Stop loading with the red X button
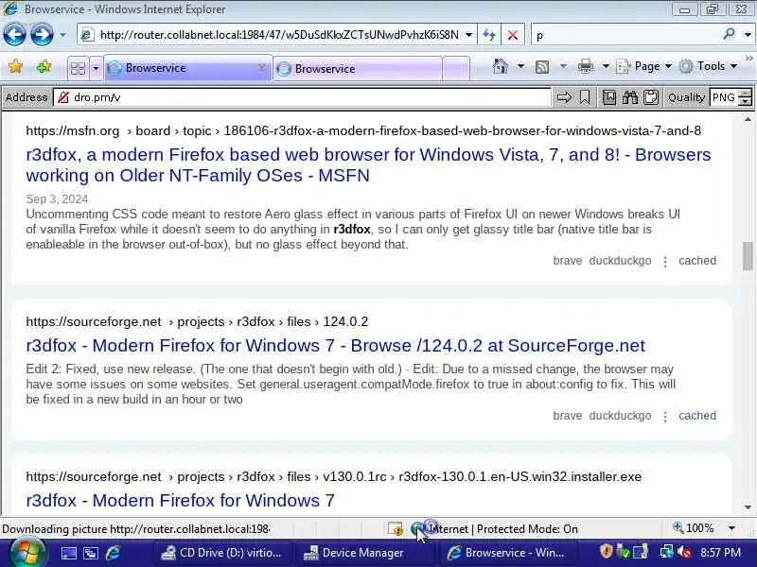 coord(513,35)
